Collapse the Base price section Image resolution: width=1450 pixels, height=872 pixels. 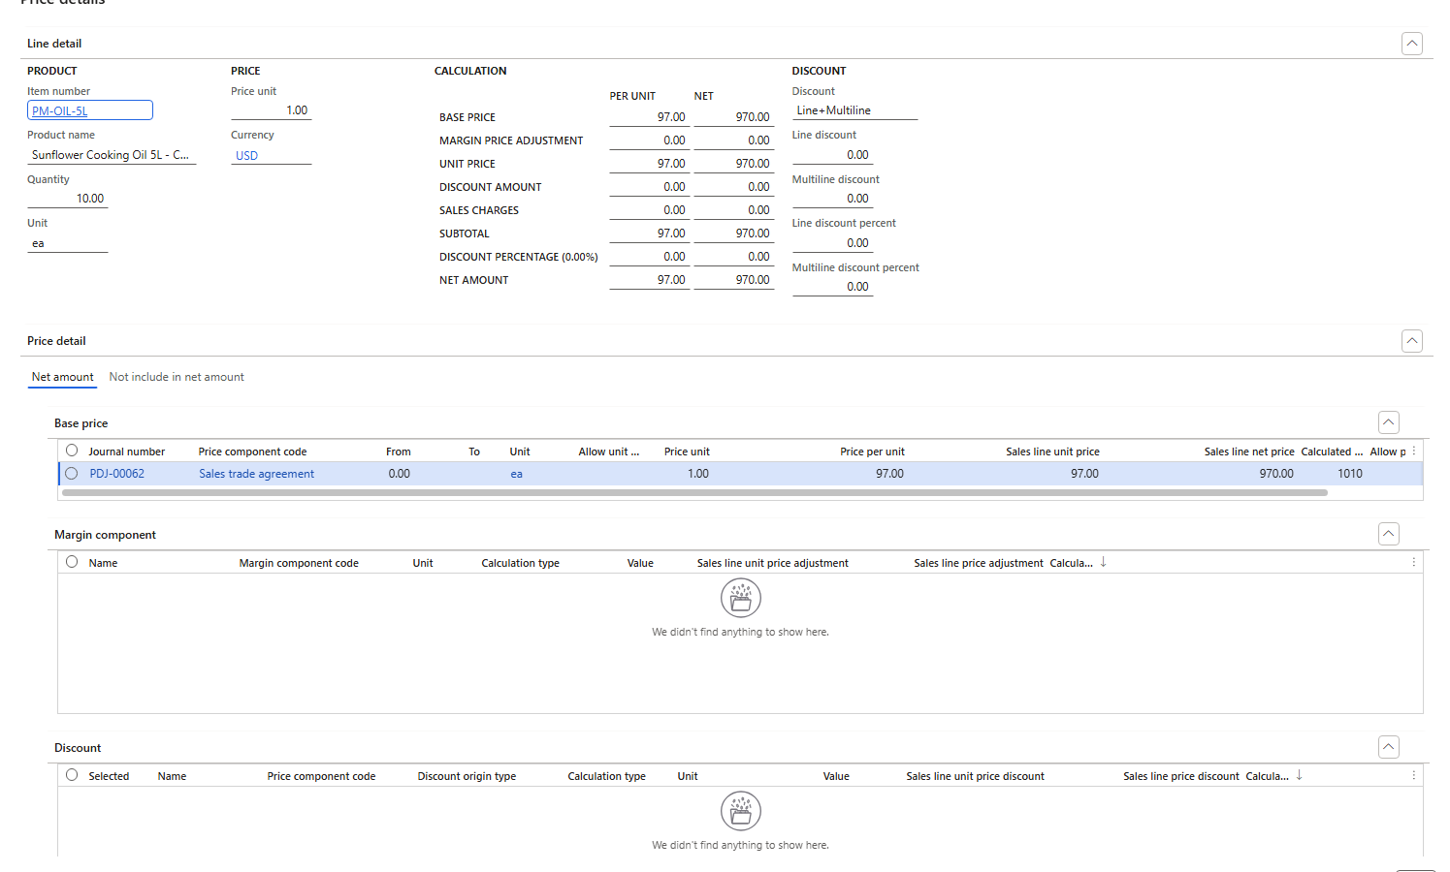pos(1389,422)
